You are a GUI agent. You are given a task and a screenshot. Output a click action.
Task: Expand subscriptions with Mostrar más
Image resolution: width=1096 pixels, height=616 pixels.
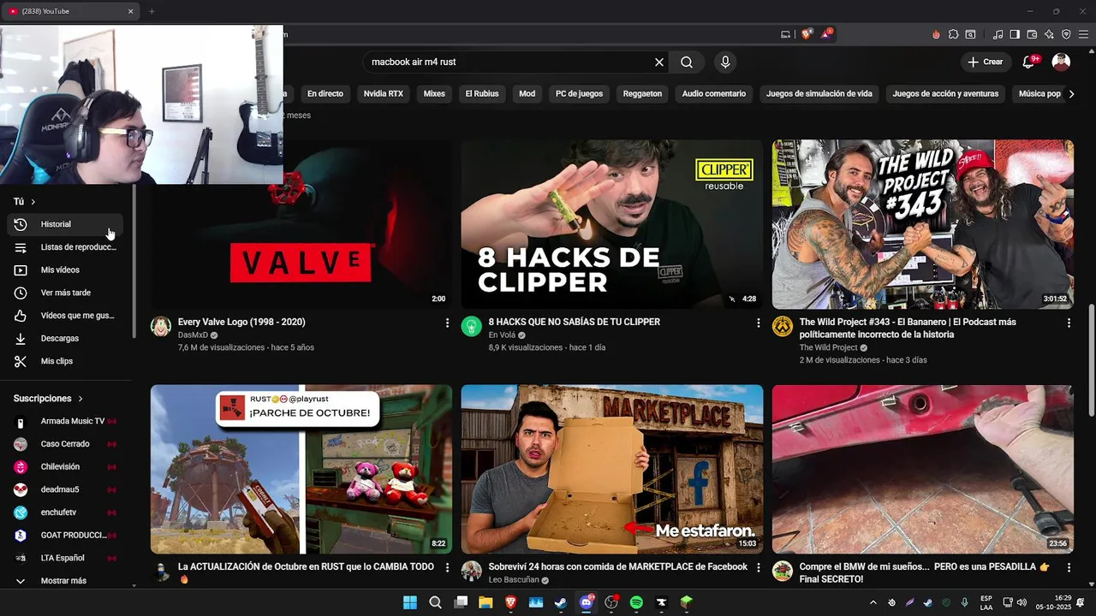65,581
